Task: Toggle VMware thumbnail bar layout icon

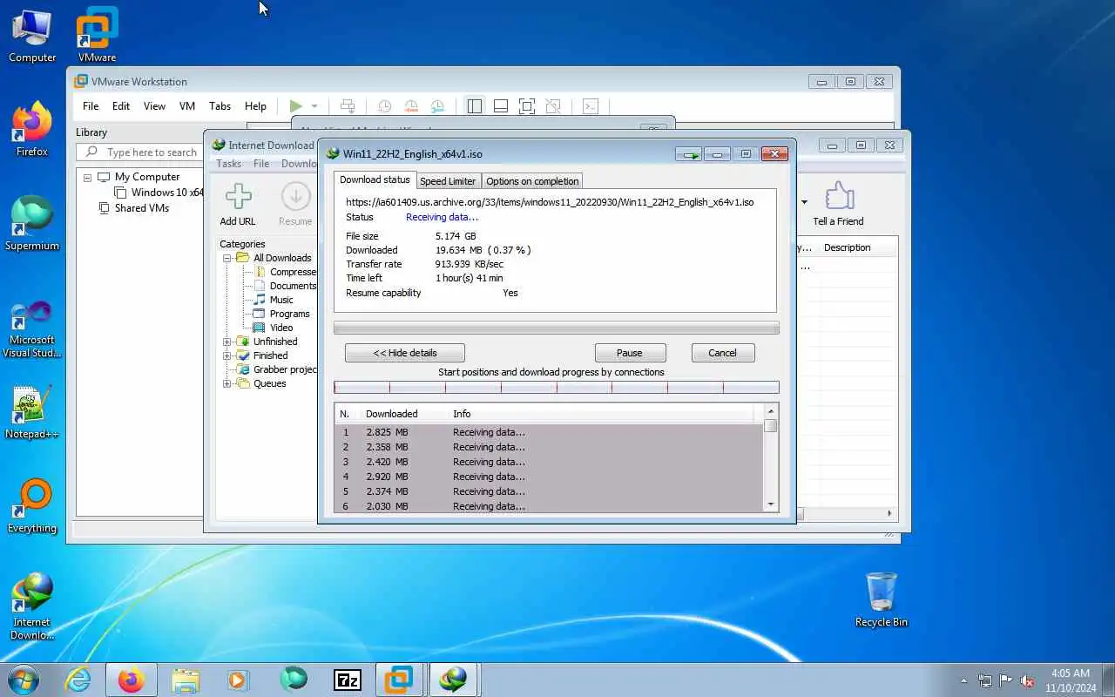Action: [x=501, y=106]
